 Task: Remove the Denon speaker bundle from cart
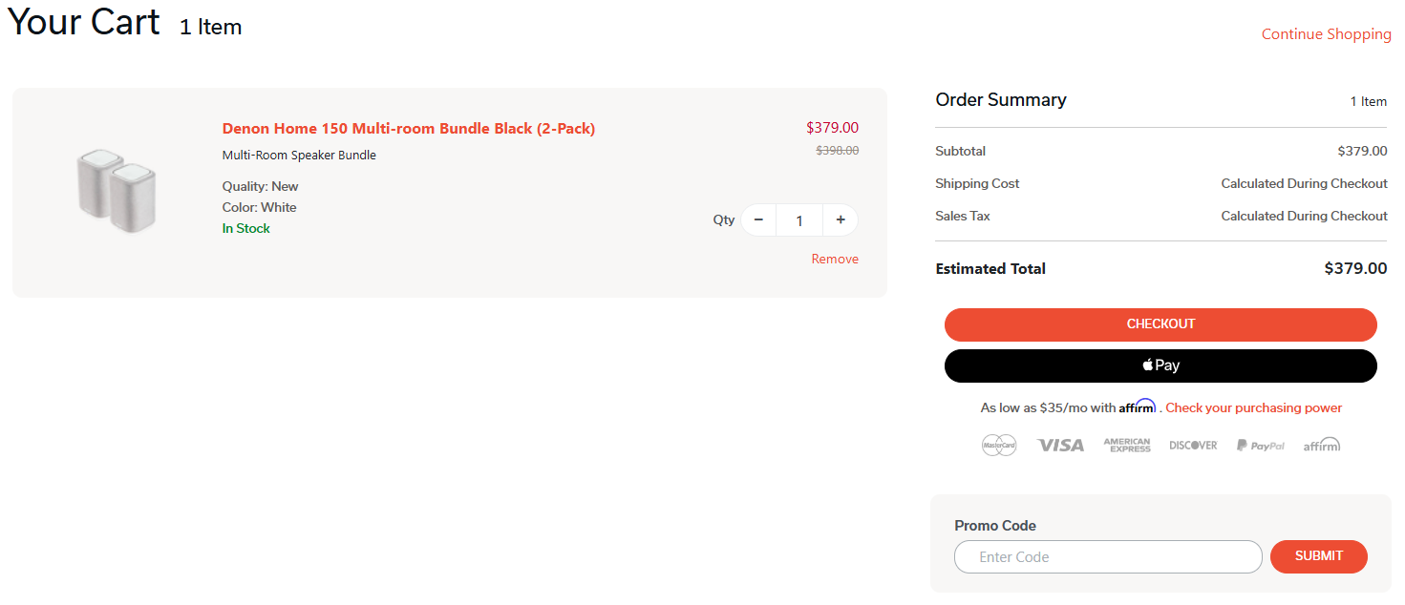coord(835,259)
